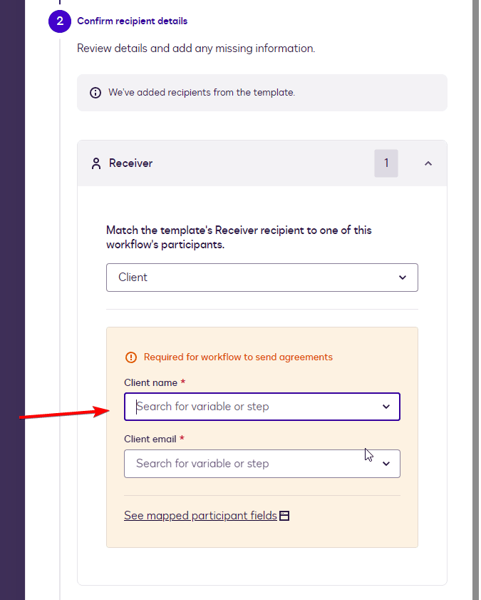
Task: Click the vertical scrollbar on the right
Action: click(x=475, y=300)
